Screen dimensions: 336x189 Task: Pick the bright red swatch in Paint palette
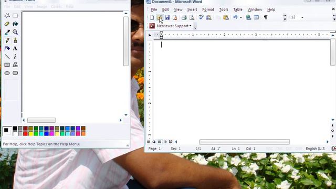pos(25,134)
